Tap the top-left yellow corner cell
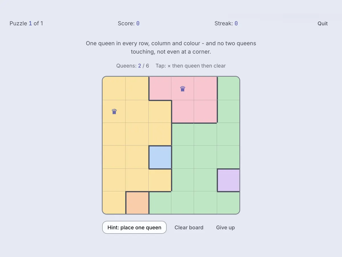The height and width of the screenshot is (257, 342). (x=114, y=88)
